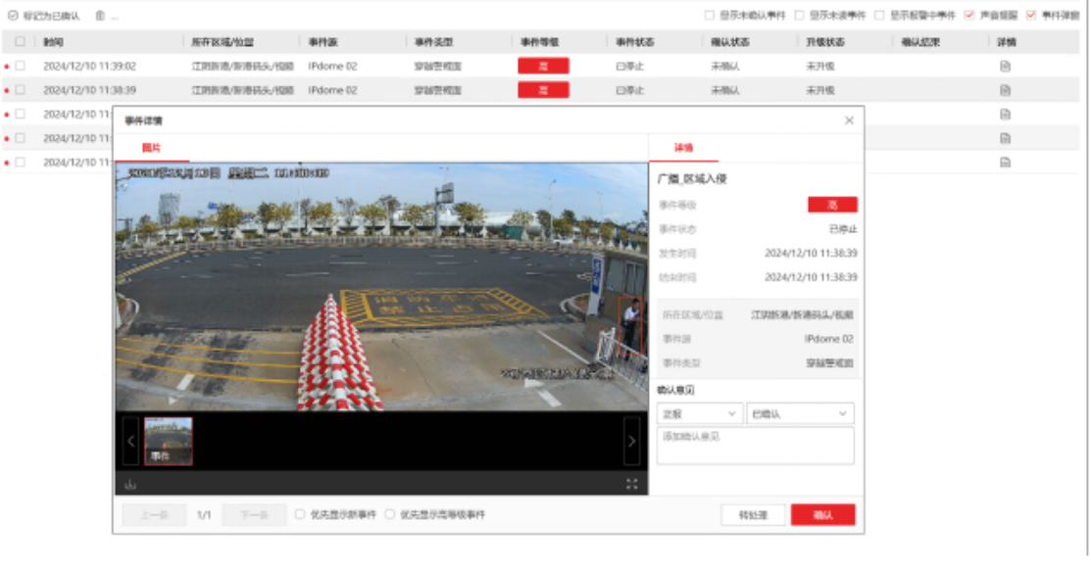Select the 详情 tab in the dialog
The height and width of the screenshot is (569, 1091).
(x=683, y=148)
